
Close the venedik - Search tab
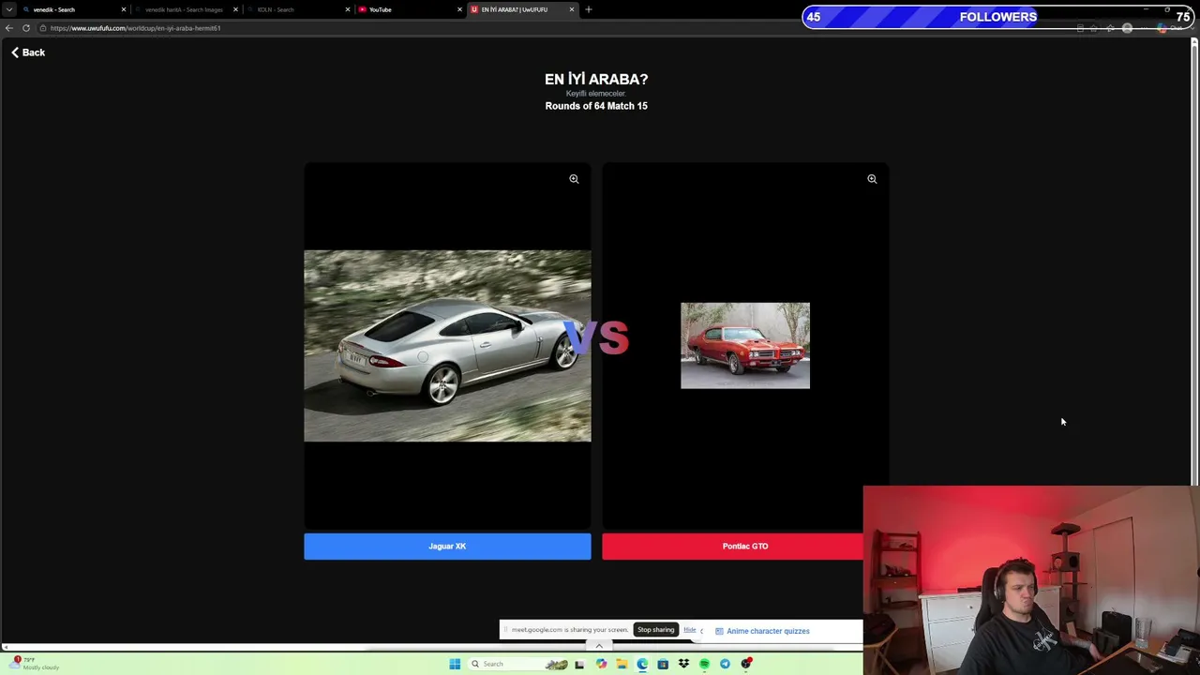point(123,9)
